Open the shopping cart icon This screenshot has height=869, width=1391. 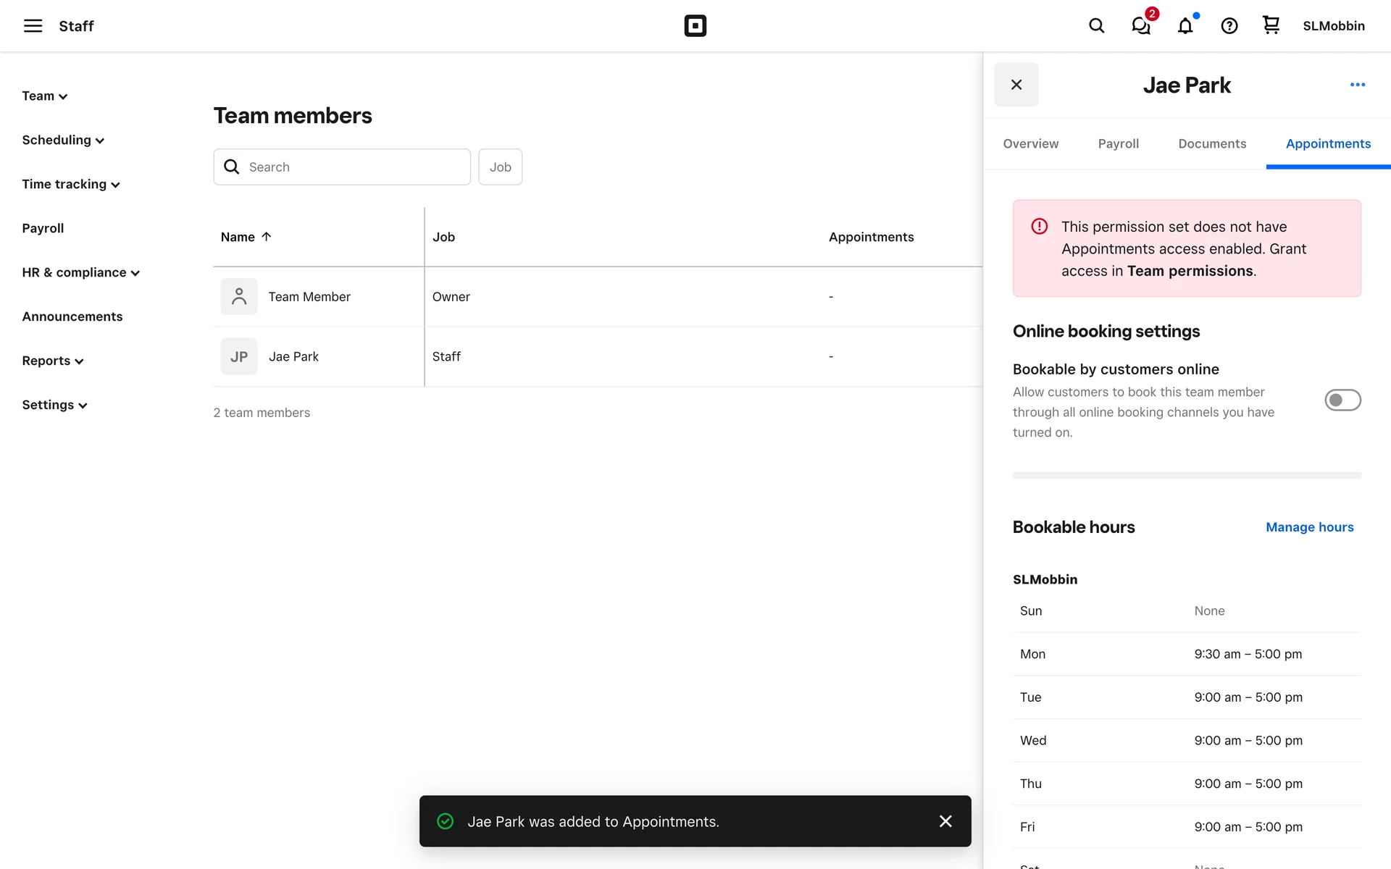[x=1271, y=26]
